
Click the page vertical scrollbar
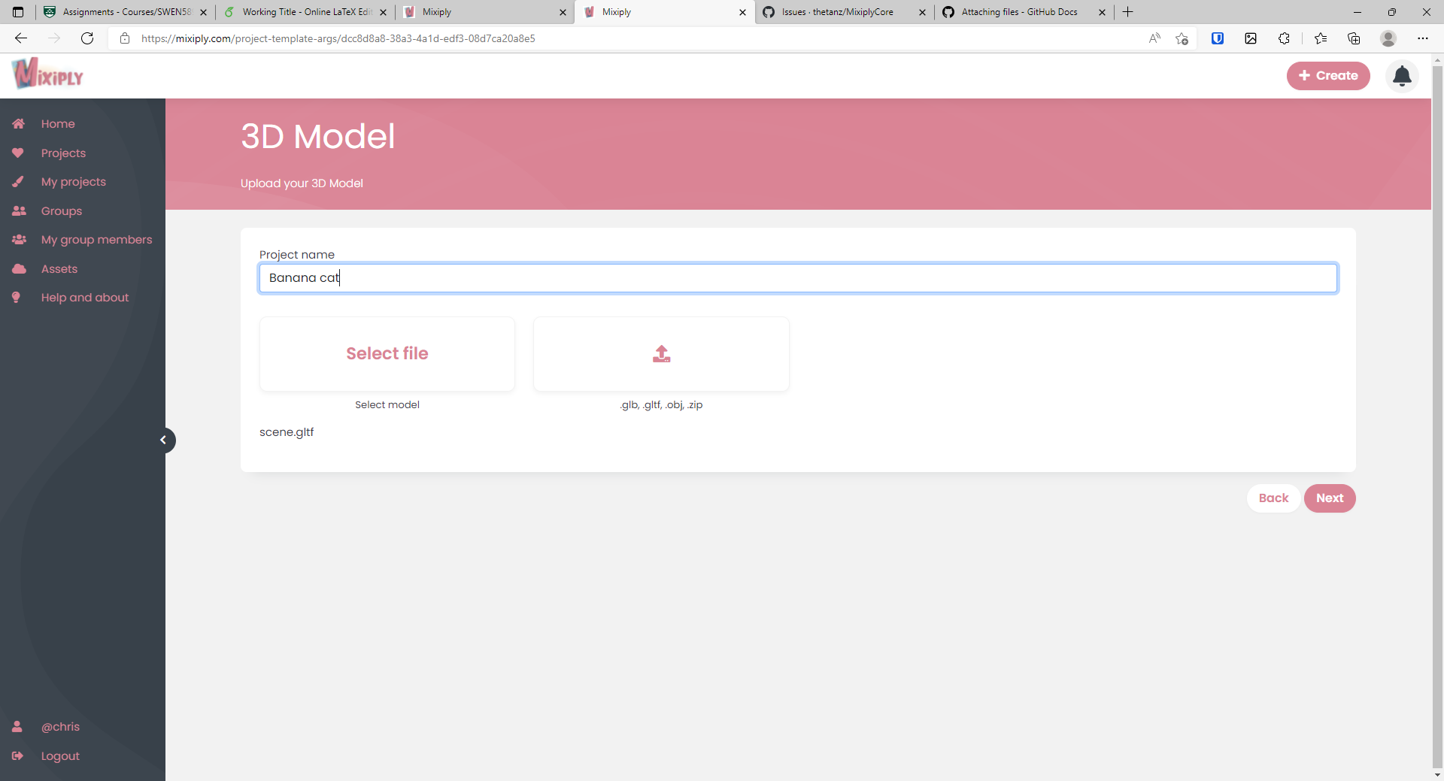pyautogui.click(x=1437, y=417)
